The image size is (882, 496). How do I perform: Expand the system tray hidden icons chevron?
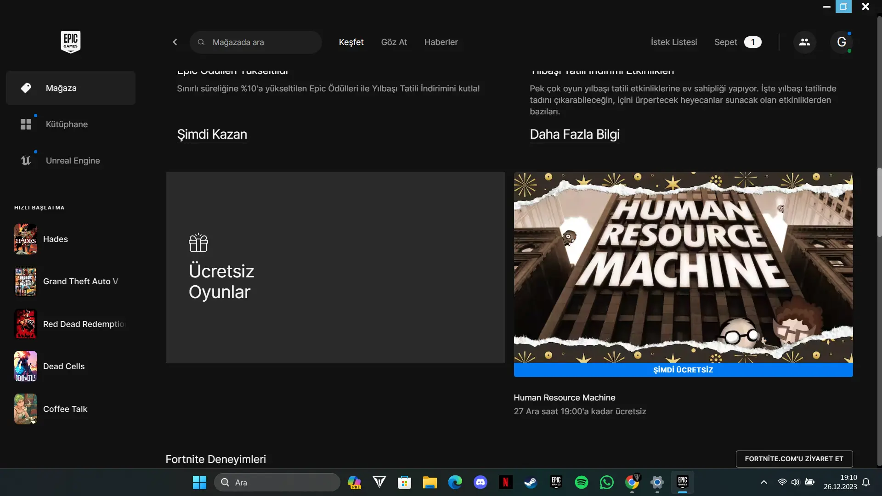(x=764, y=482)
